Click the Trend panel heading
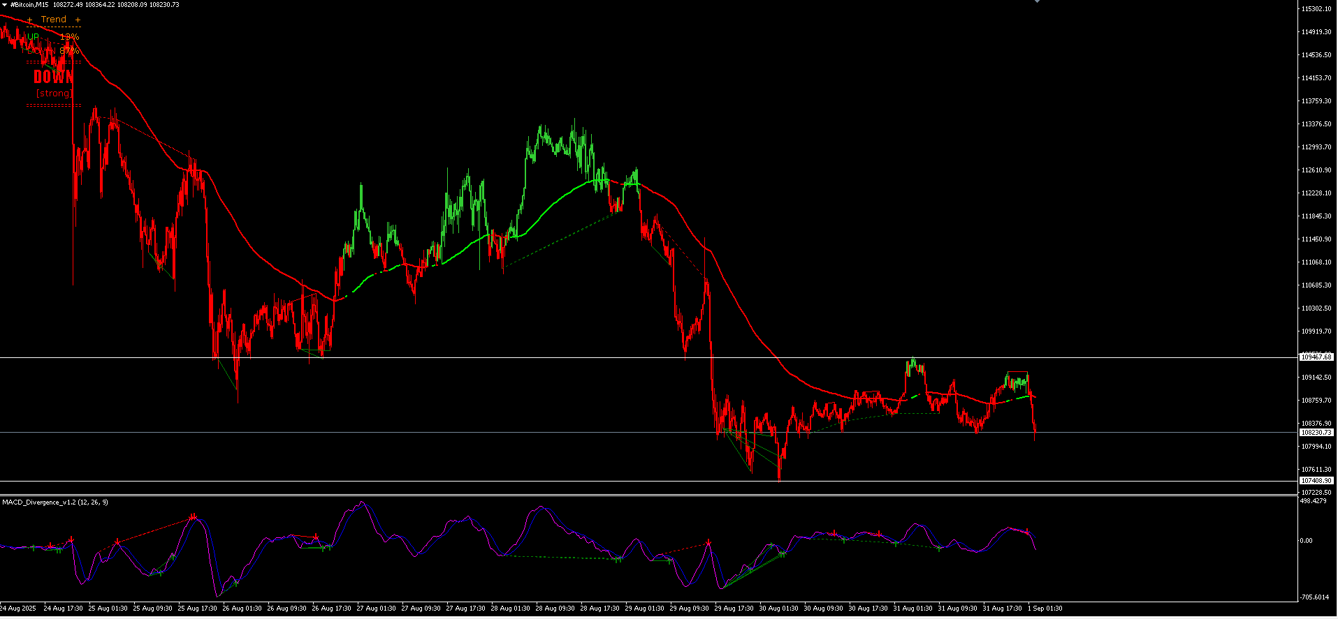Viewport: 1338px width, 619px height. 54,20
